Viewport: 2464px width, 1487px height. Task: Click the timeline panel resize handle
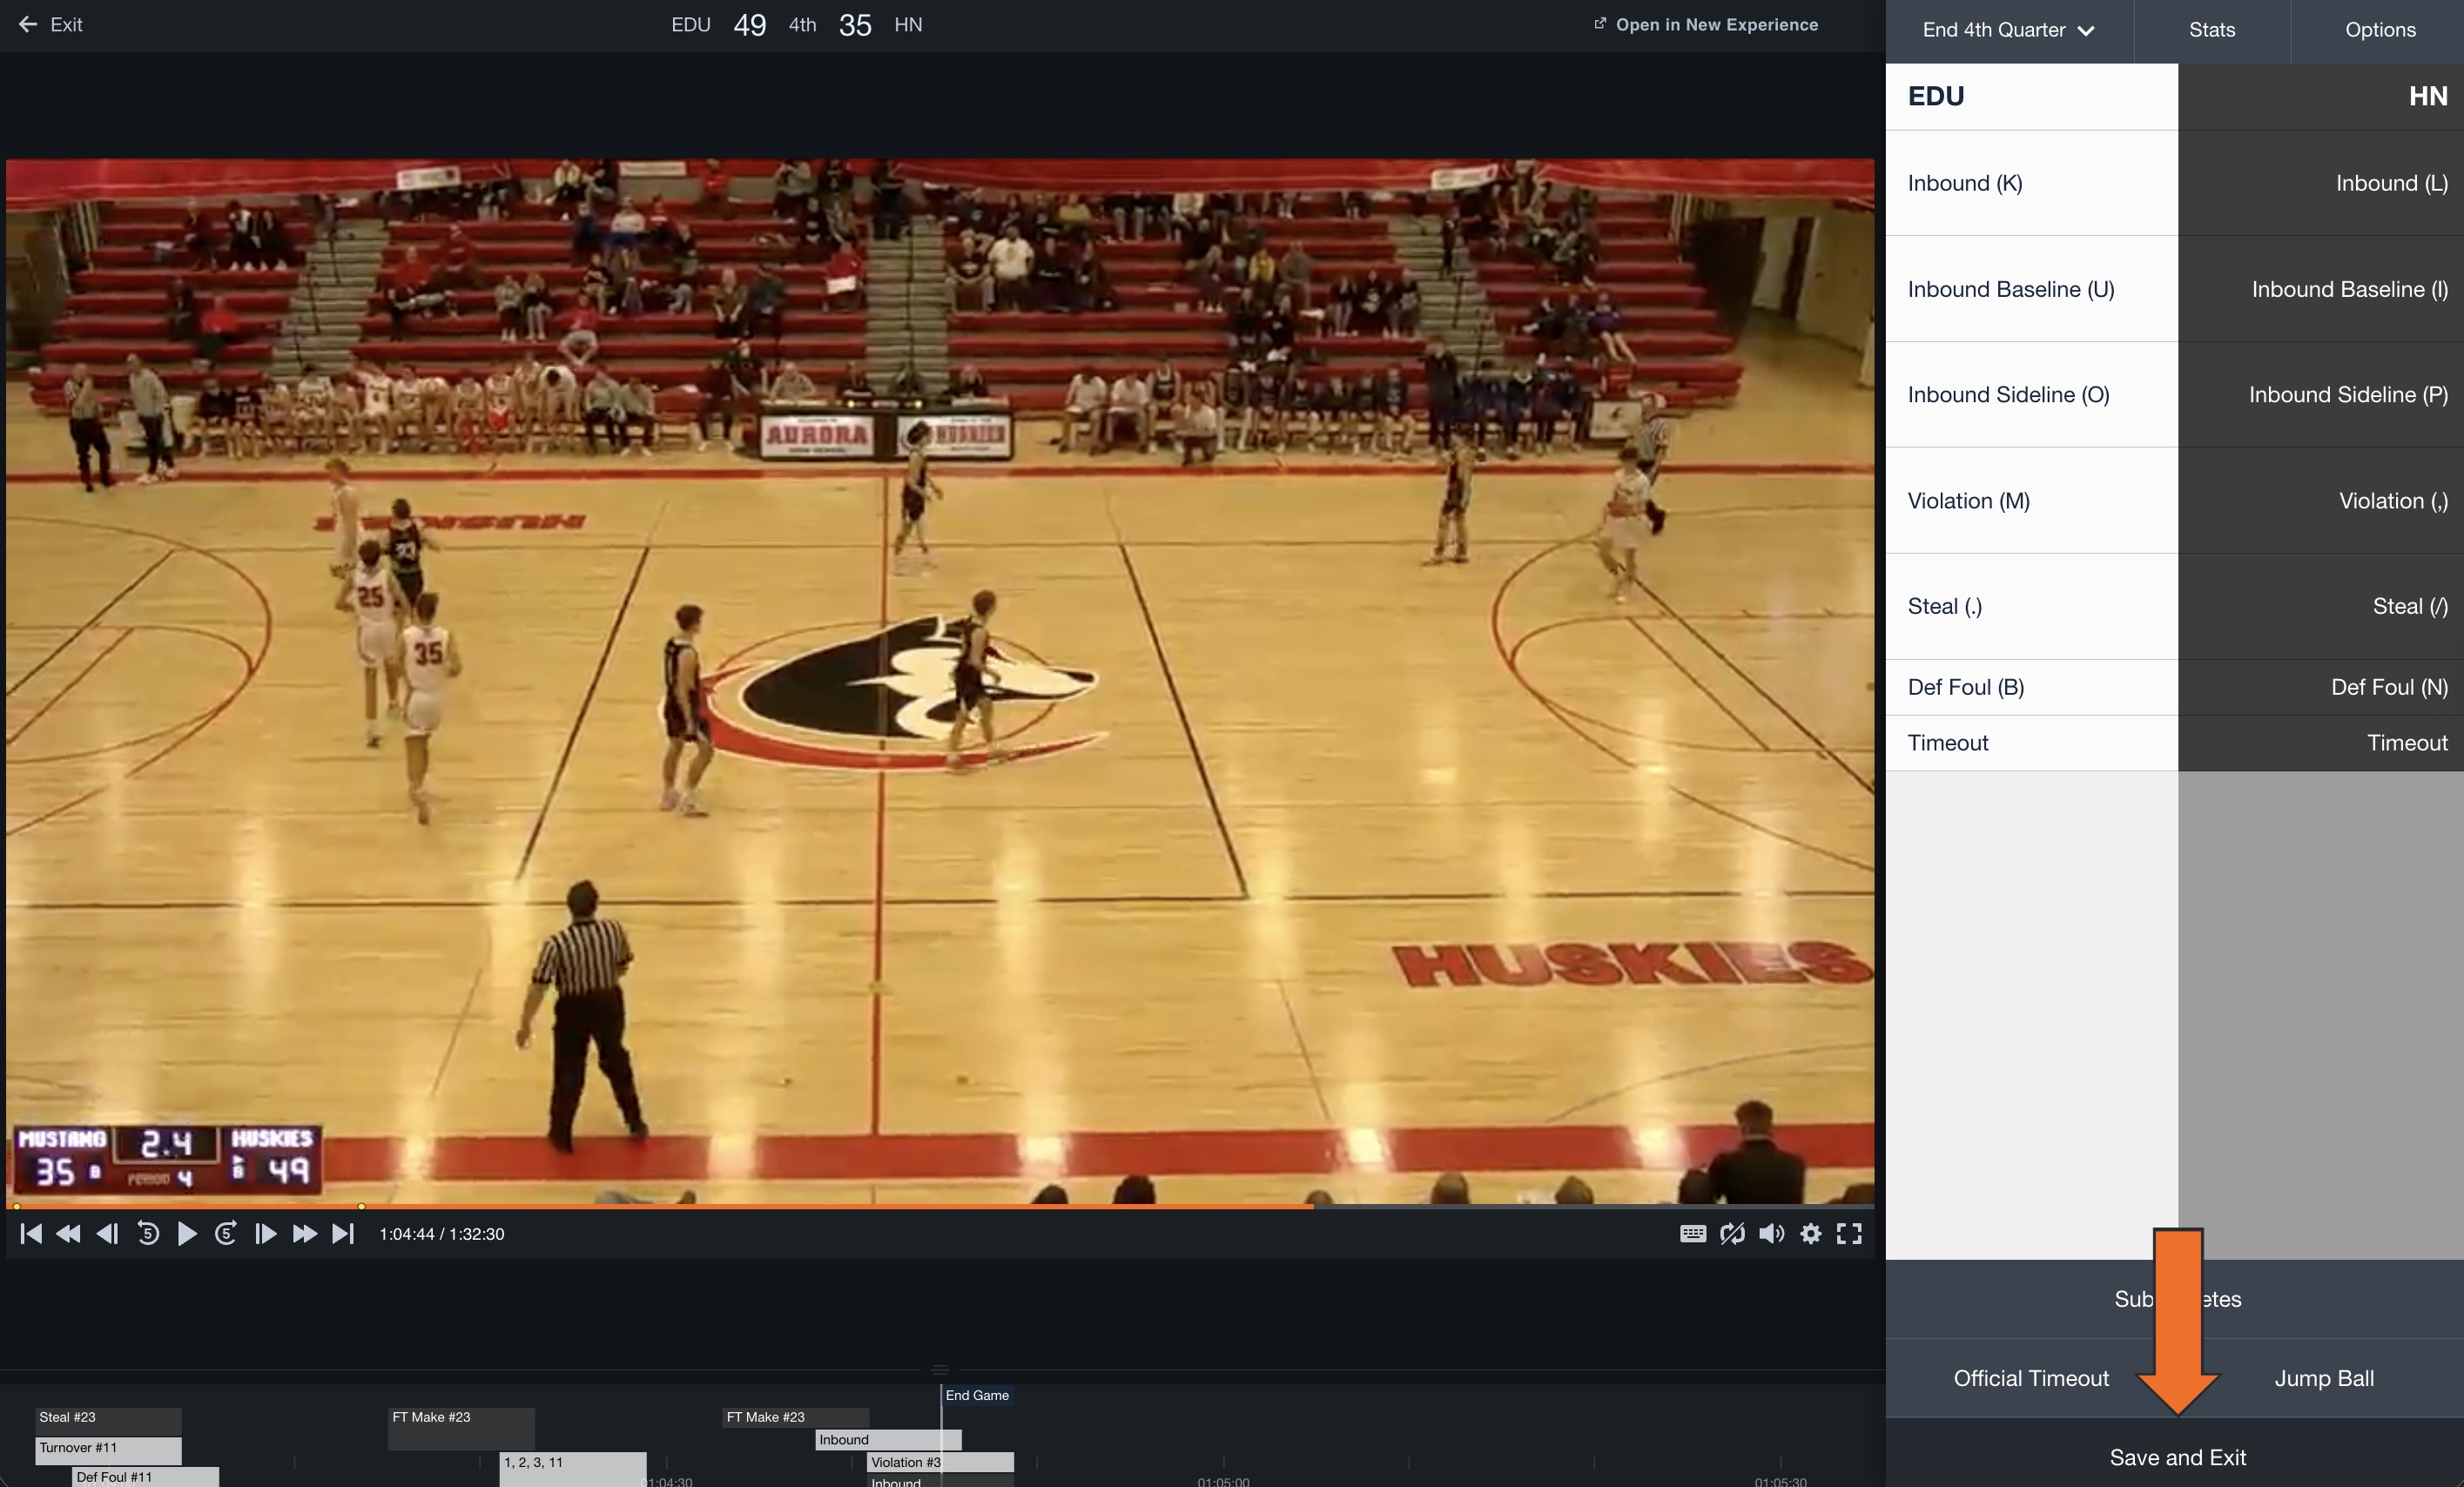click(940, 1369)
